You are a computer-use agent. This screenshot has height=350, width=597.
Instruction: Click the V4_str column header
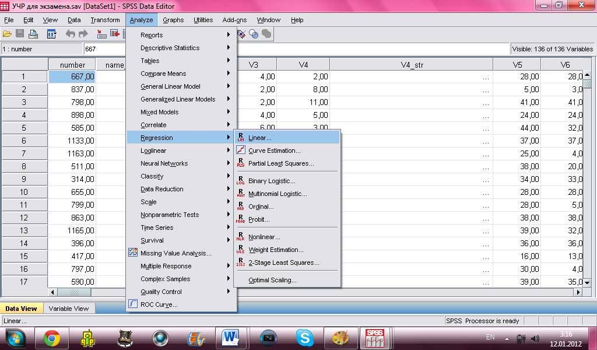click(x=412, y=65)
